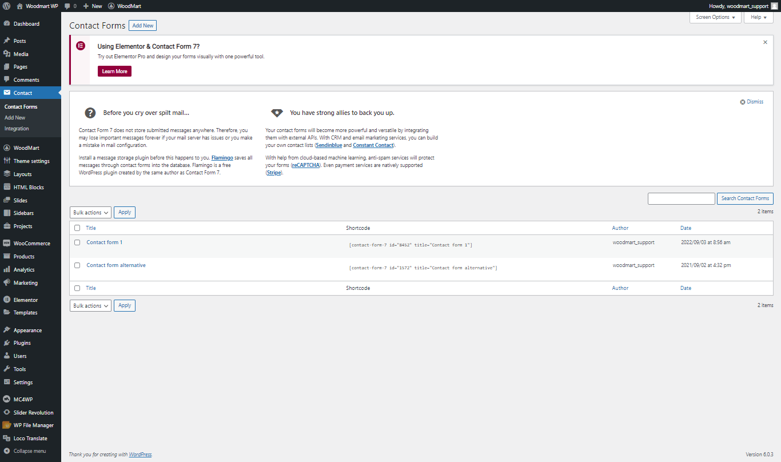Sort by the Date column header
This screenshot has width=781, height=462.
(x=686, y=228)
